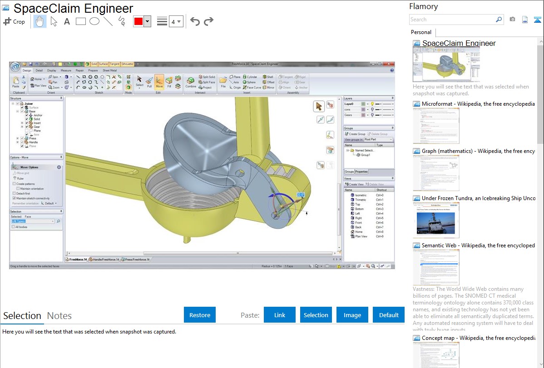Toggle Layer0 visibility light bulb

(x=372, y=104)
